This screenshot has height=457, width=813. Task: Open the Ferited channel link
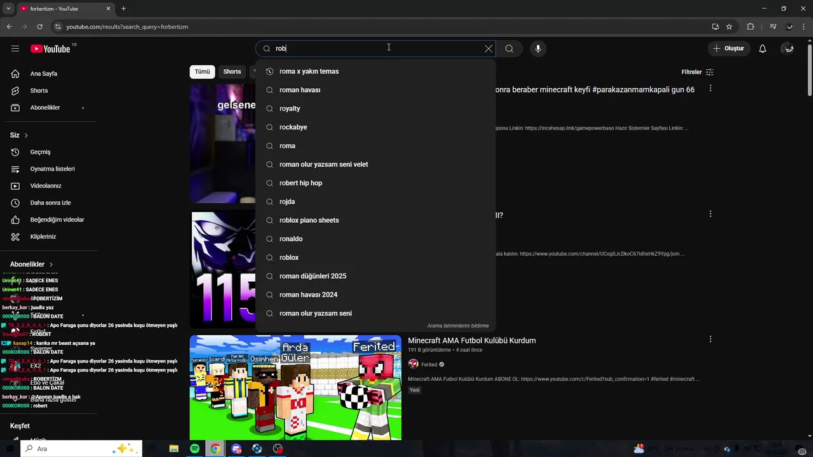429,364
